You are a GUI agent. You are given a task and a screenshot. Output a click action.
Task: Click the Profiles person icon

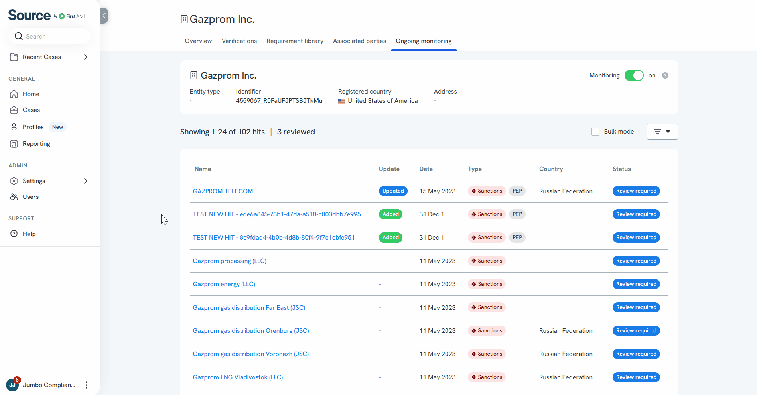(14, 127)
